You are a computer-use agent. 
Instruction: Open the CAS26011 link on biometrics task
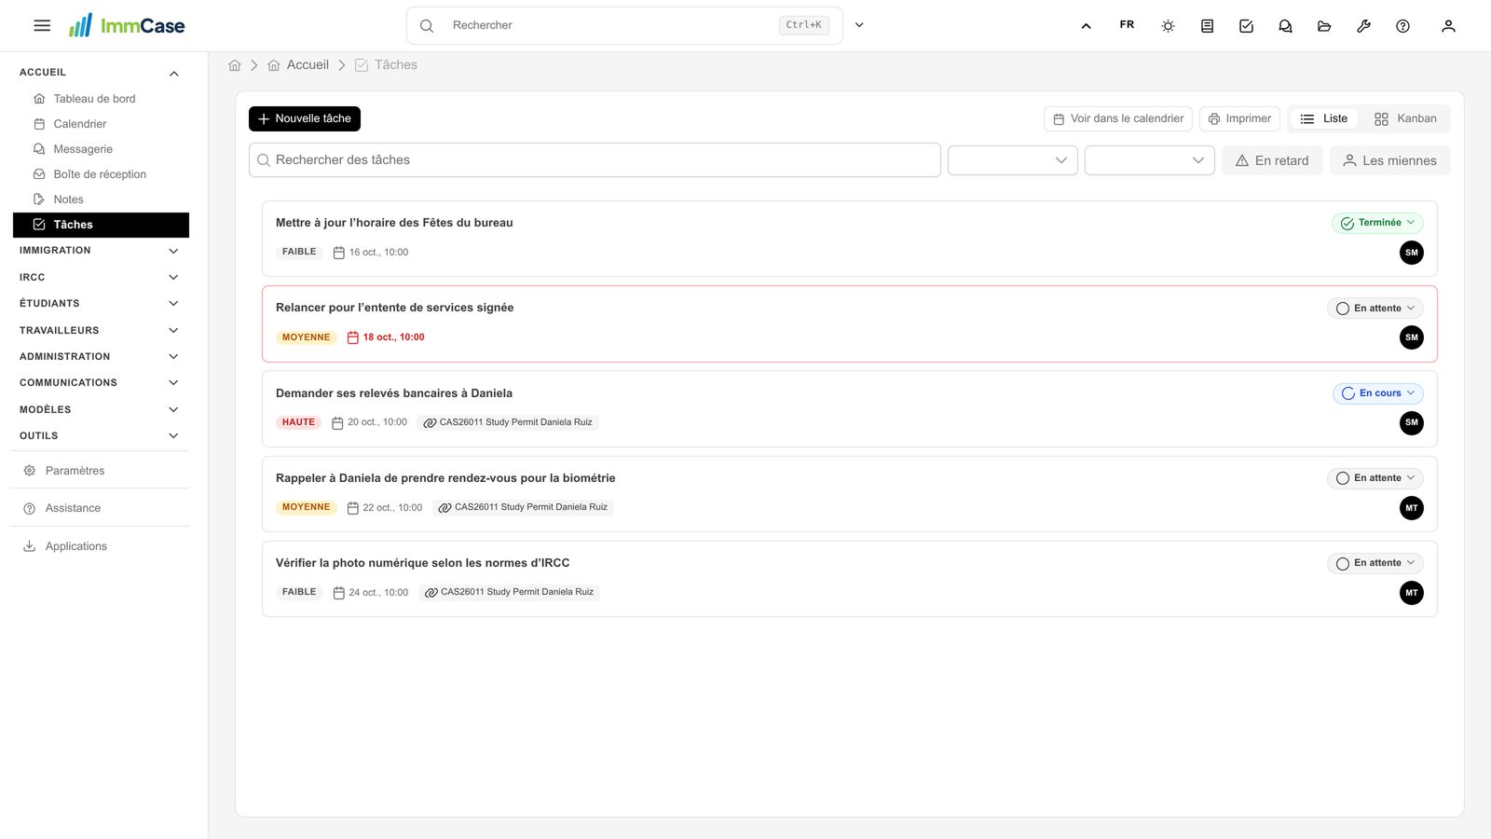pos(523,507)
